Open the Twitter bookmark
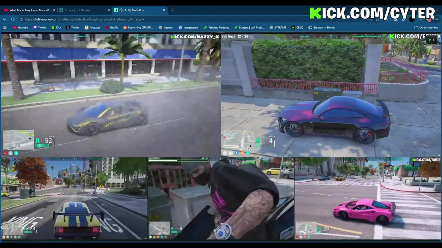Viewport: 442px width, 248px height. click(x=73, y=28)
